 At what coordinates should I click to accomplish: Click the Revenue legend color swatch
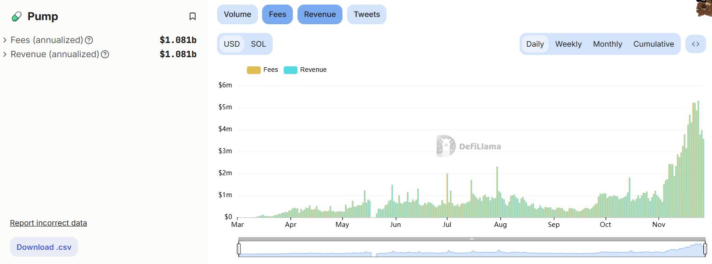[x=291, y=70]
